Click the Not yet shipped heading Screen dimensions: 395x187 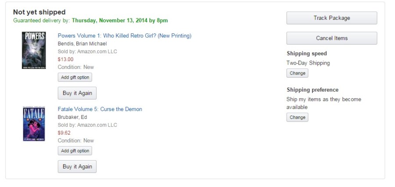click(x=39, y=12)
